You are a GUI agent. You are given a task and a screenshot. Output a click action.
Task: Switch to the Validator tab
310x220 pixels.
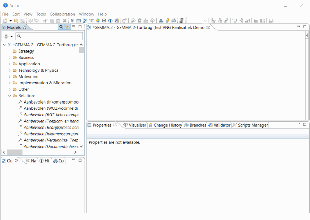pyautogui.click(x=219, y=125)
